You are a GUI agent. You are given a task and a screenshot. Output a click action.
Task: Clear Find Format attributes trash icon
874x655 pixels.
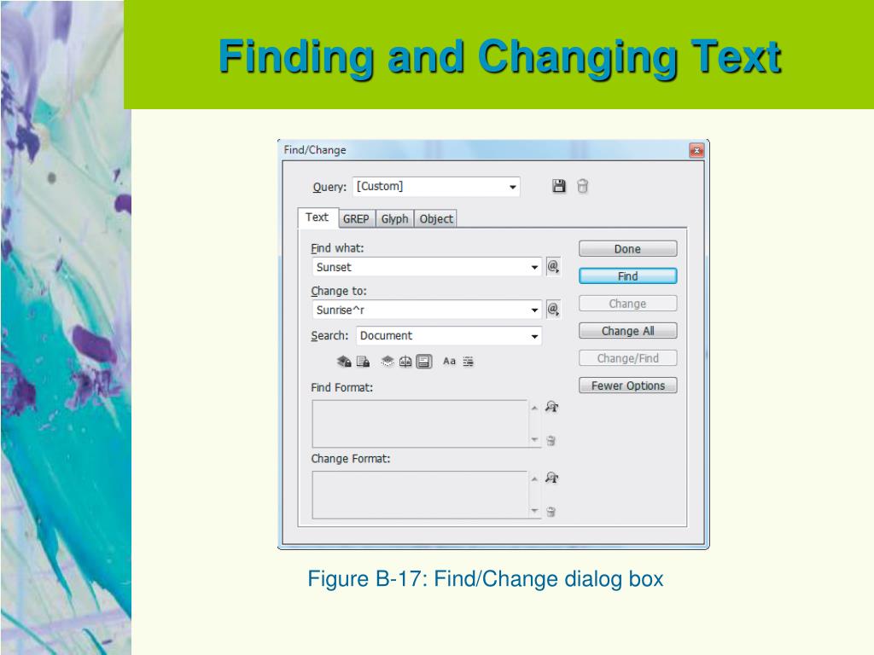pos(551,441)
